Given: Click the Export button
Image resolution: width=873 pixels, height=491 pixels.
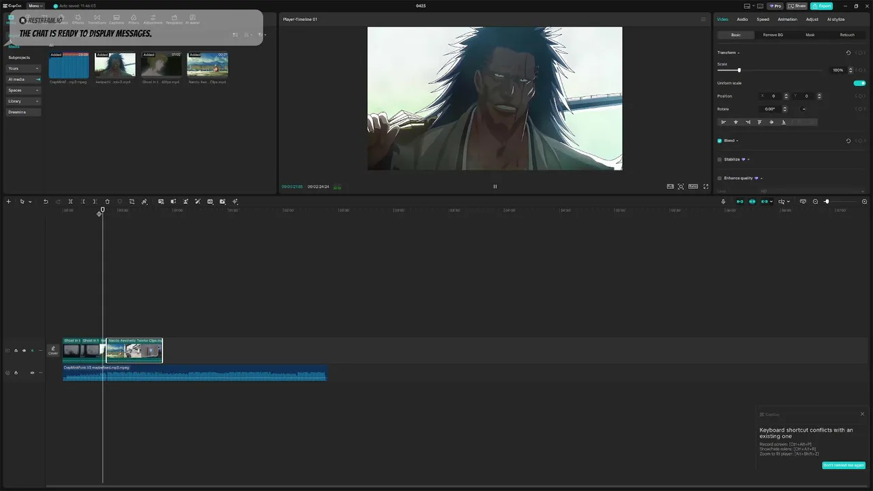Looking at the screenshot, I should [822, 5].
